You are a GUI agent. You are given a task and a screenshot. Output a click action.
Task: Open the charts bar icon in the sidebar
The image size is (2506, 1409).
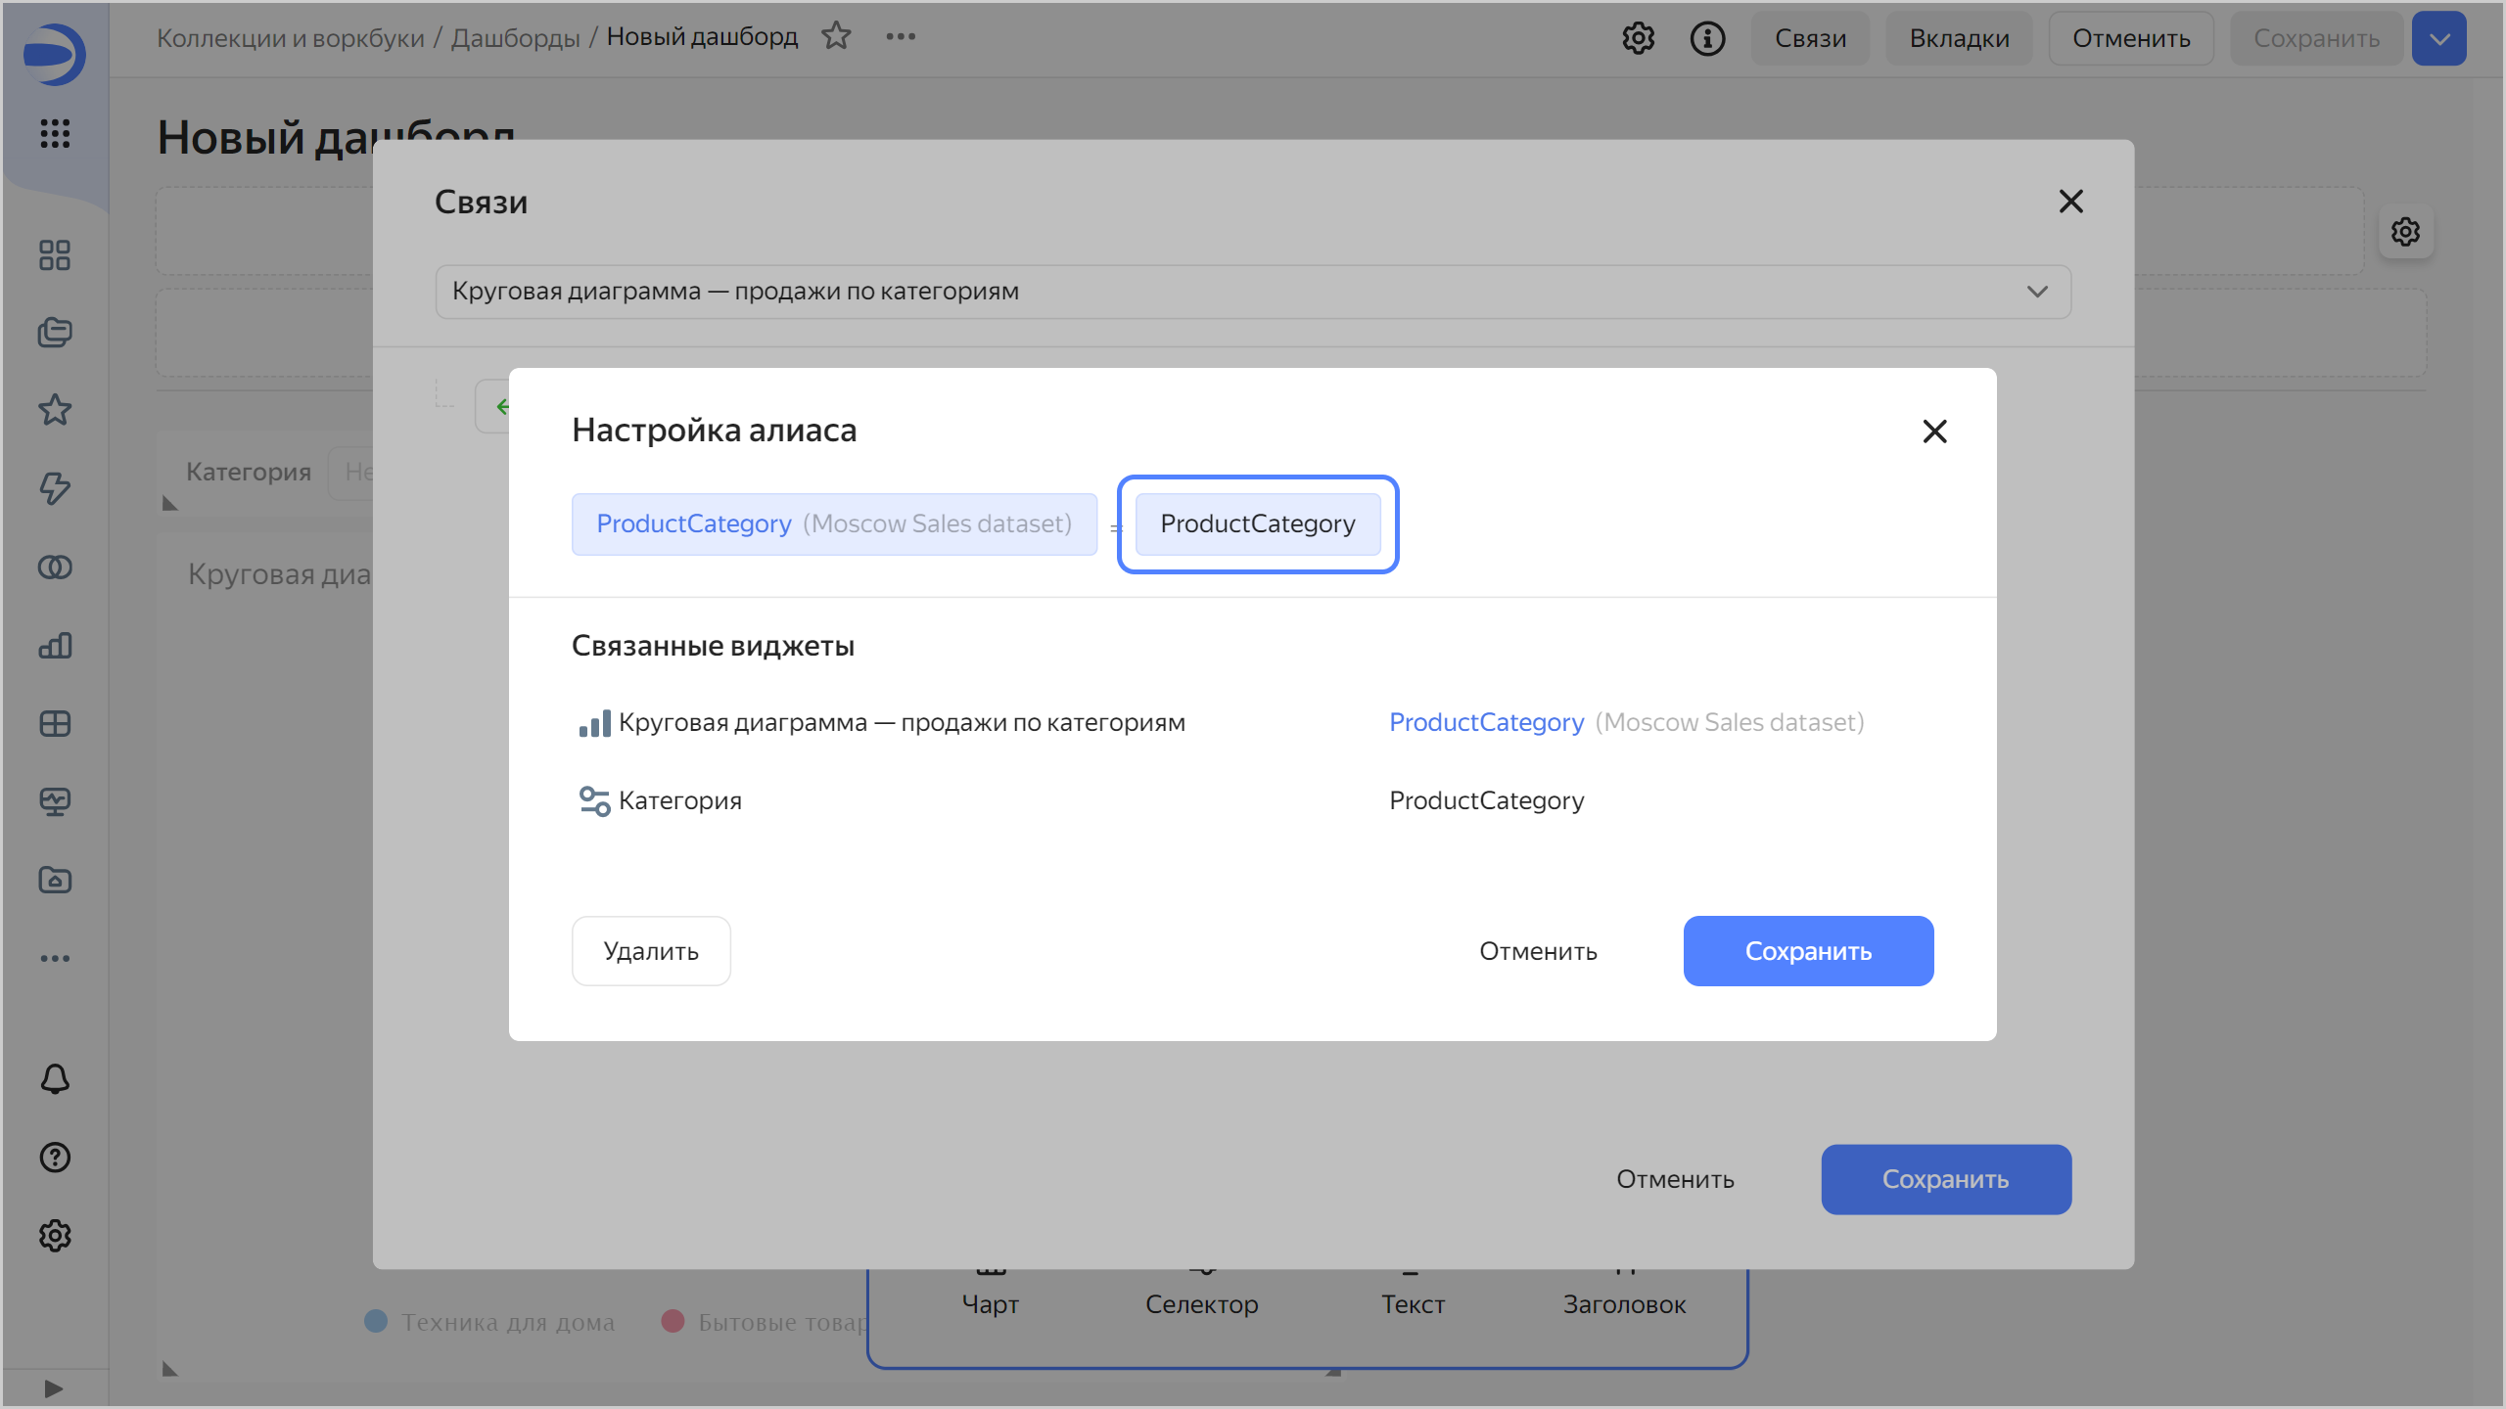coord(55,646)
